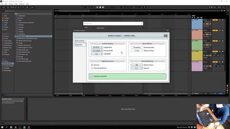Select the Red collection swatch
The image size is (230, 129).
point(3,16)
